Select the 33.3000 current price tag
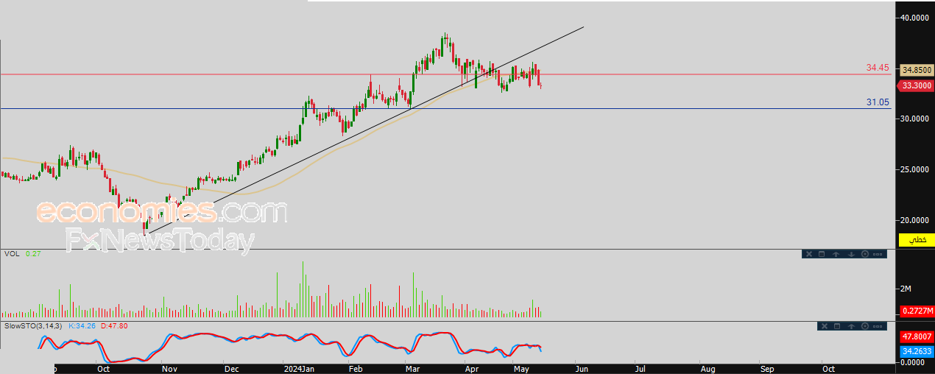Viewport: 935px width, 374px height. (917, 85)
